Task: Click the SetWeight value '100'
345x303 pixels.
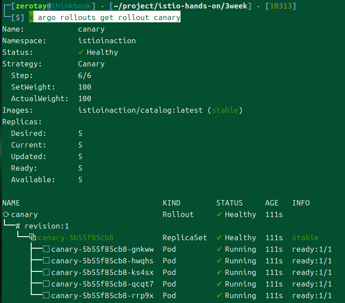Action: [x=85, y=87]
